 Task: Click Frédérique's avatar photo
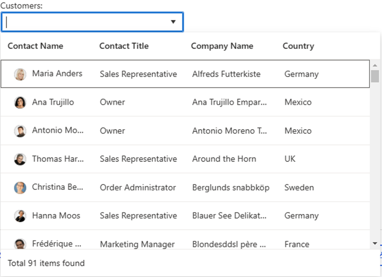pos(20,244)
